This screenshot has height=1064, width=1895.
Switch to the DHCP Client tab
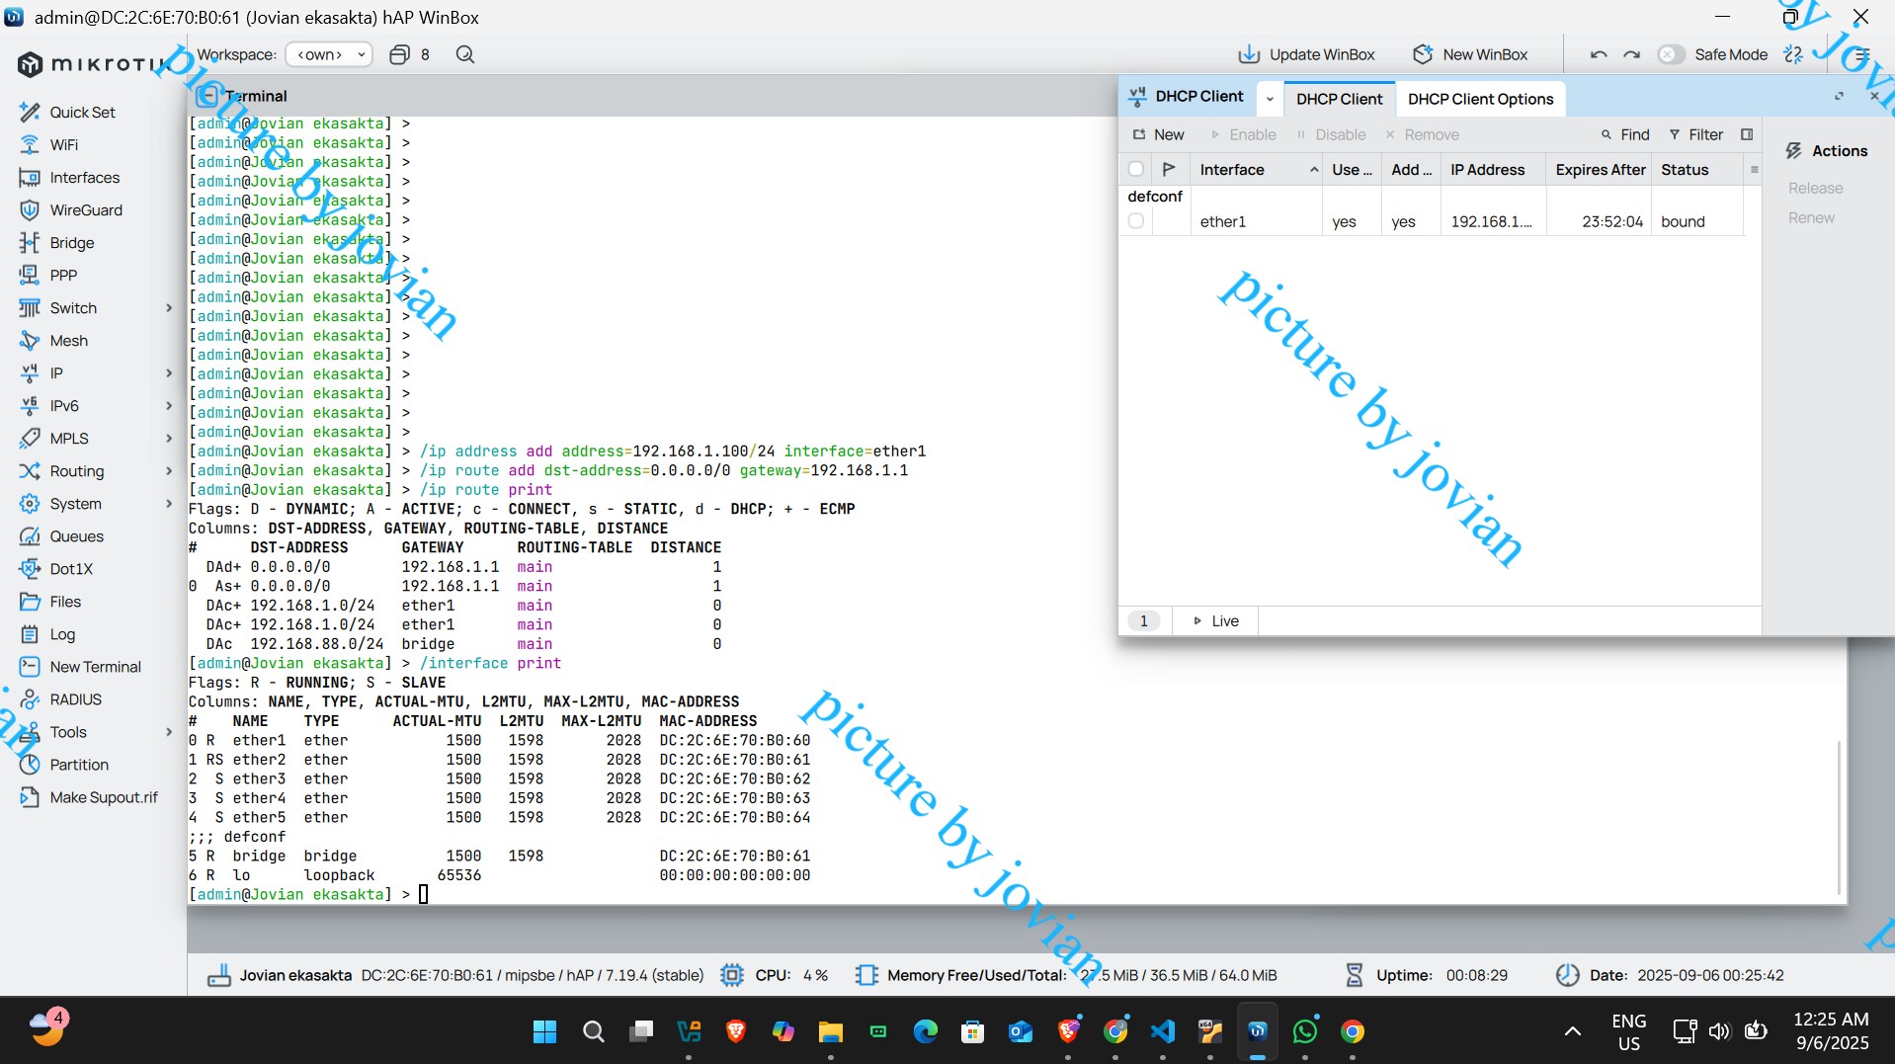point(1339,99)
